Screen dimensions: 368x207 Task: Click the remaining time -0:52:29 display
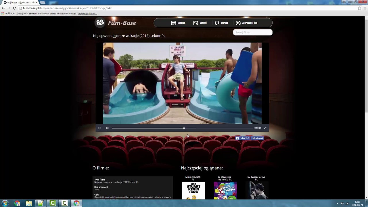(x=258, y=128)
